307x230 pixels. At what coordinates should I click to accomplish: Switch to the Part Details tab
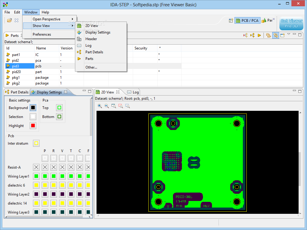pos(17,92)
